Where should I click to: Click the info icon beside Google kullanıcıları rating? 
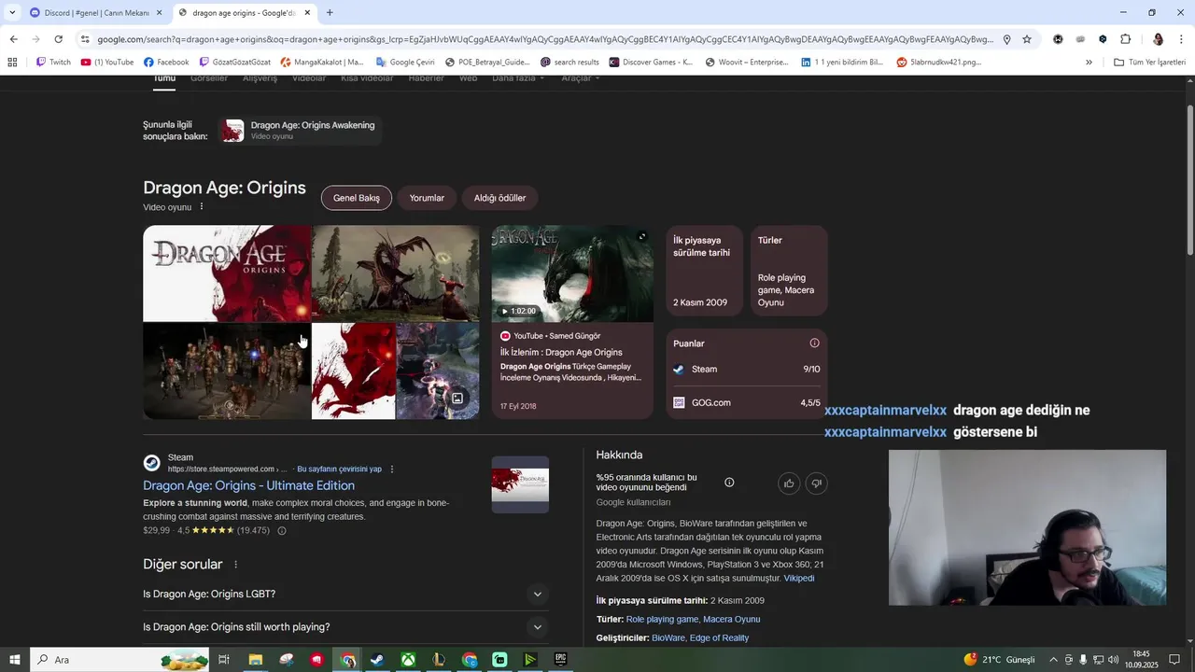[x=729, y=483]
